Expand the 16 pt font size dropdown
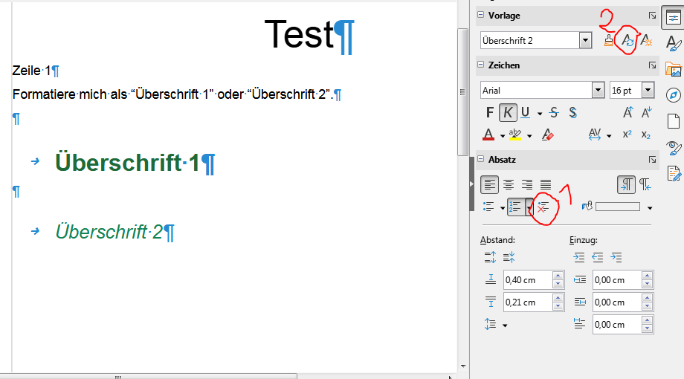The image size is (684, 379). [x=648, y=91]
